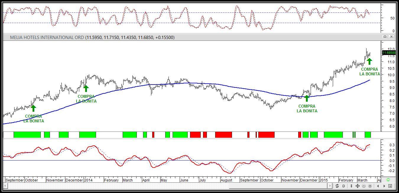Maximize the Melia Hotels chart pane
Image resolution: width=399 pixels, height=193 pixels.
pyautogui.click(x=385, y=37)
